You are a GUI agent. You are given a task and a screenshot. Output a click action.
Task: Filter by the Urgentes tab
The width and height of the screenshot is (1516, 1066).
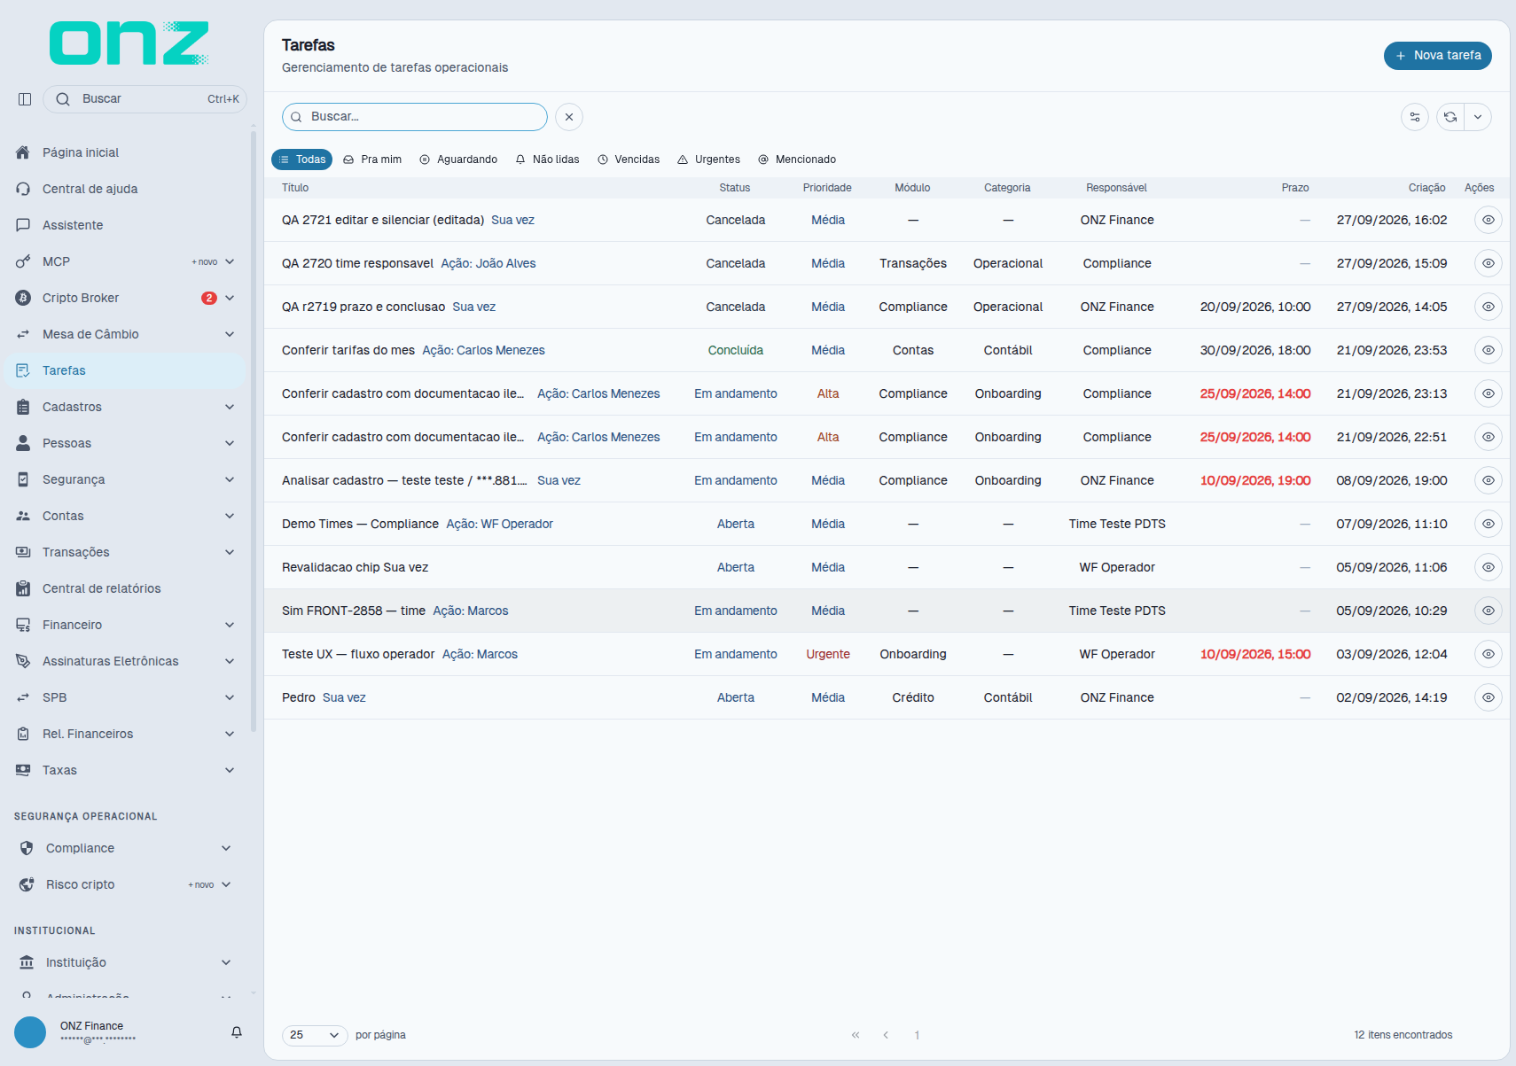[x=708, y=160]
